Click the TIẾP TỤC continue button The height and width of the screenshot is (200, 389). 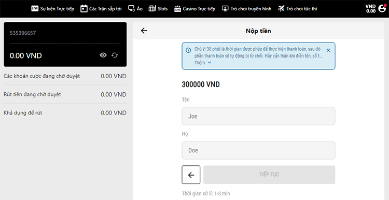[269, 175]
